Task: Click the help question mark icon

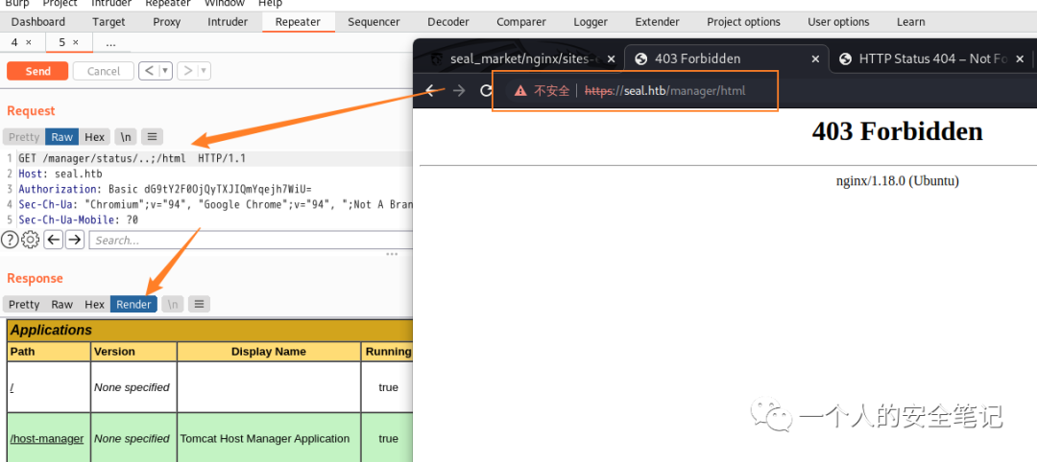Action: coord(10,240)
